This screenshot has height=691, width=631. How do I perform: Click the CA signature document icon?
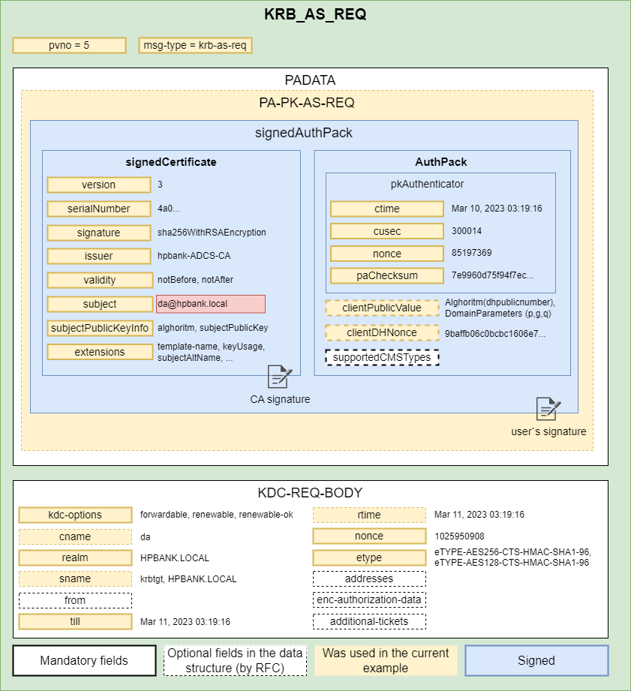(x=280, y=377)
